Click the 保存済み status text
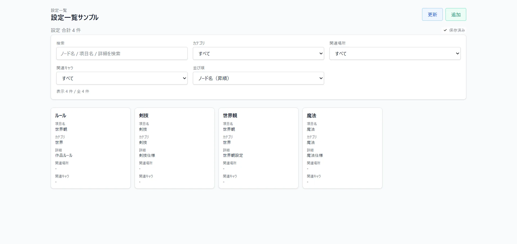 click(x=457, y=30)
